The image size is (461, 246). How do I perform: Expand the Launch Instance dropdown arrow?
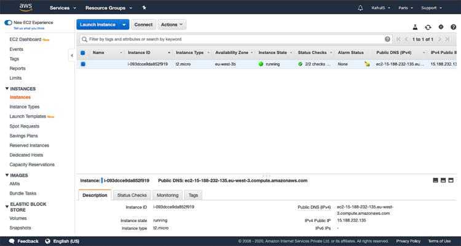click(125, 25)
